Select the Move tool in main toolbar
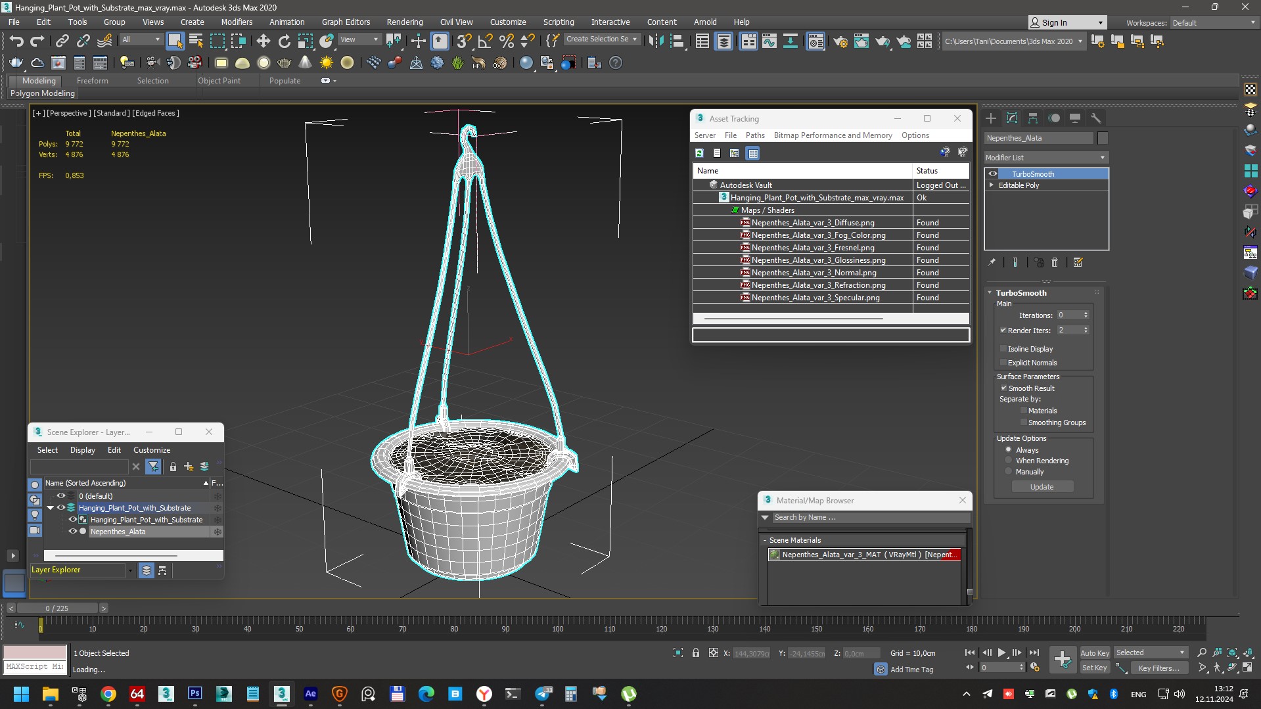 tap(263, 41)
